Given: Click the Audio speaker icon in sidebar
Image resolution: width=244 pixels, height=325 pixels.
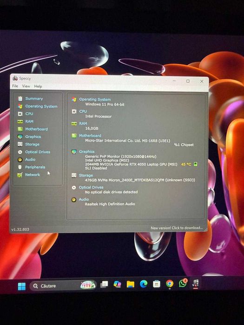Looking at the screenshot, I should click(x=20, y=160).
